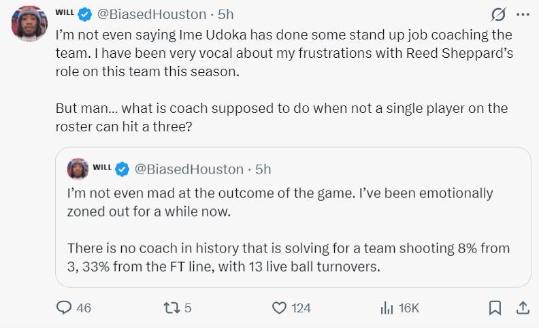This screenshot has width=539, height=328.
Task: Share the post via upload icon
Action: point(523,308)
